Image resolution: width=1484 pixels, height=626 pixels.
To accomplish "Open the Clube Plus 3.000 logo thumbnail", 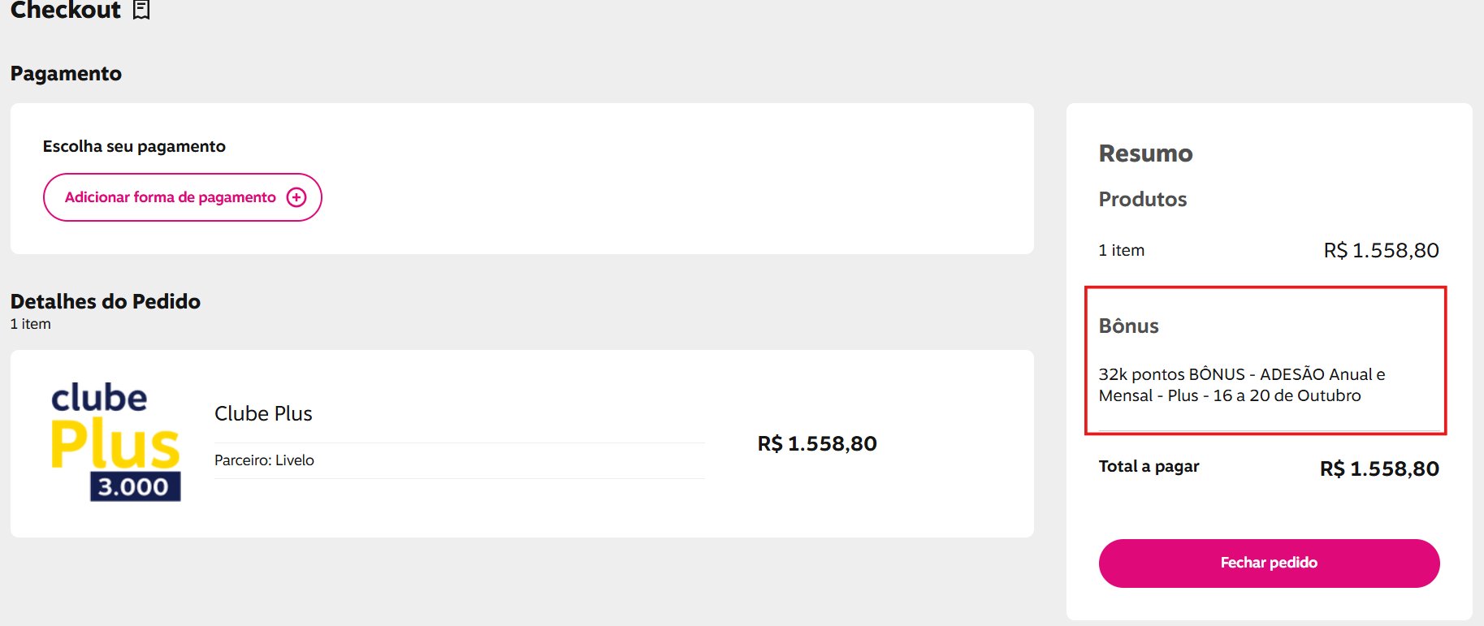I will (x=115, y=441).
